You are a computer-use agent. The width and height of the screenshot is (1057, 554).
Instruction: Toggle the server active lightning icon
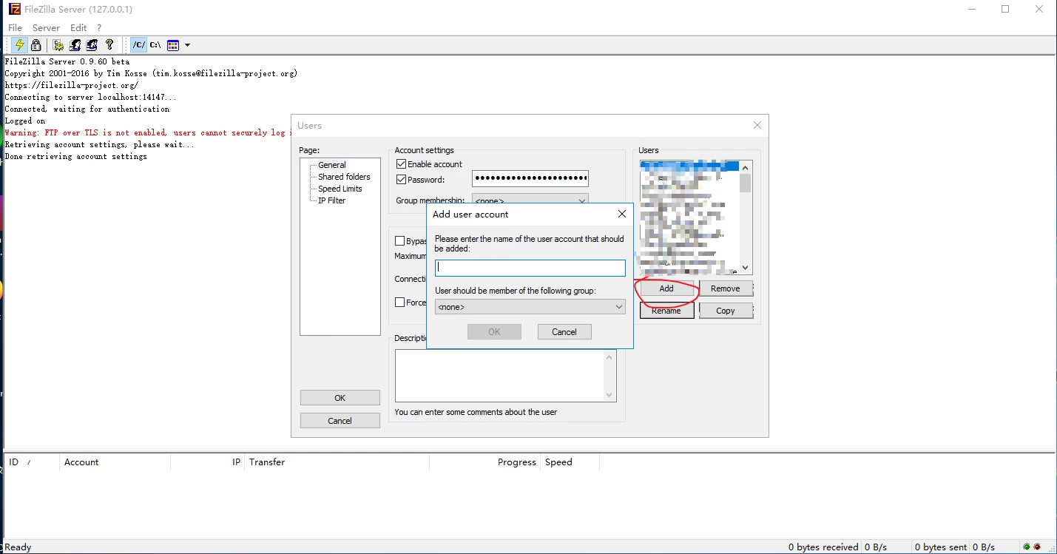point(19,45)
